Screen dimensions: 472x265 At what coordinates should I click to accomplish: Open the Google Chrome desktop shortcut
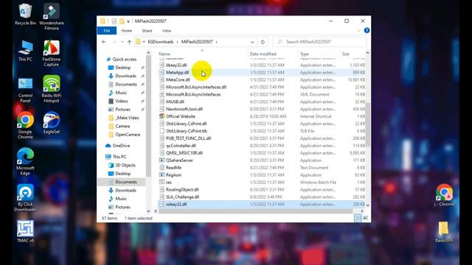pyautogui.click(x=25, y=125)
